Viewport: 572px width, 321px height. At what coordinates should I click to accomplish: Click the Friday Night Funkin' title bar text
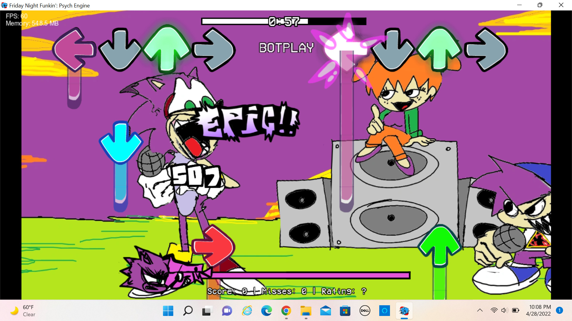(x=49, y=5)
